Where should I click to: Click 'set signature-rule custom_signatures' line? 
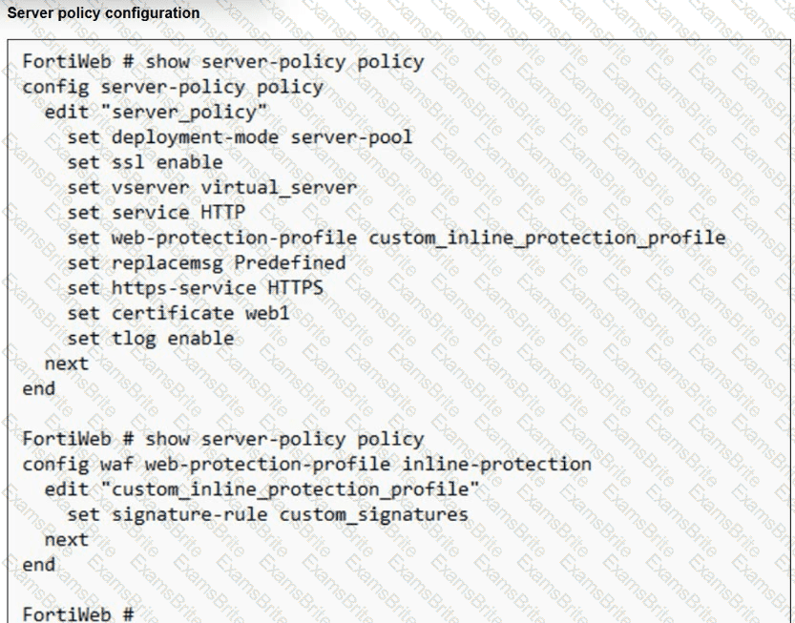coord(267,514)
